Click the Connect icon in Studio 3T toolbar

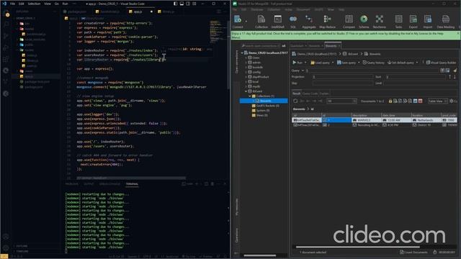tap(238, 19)
